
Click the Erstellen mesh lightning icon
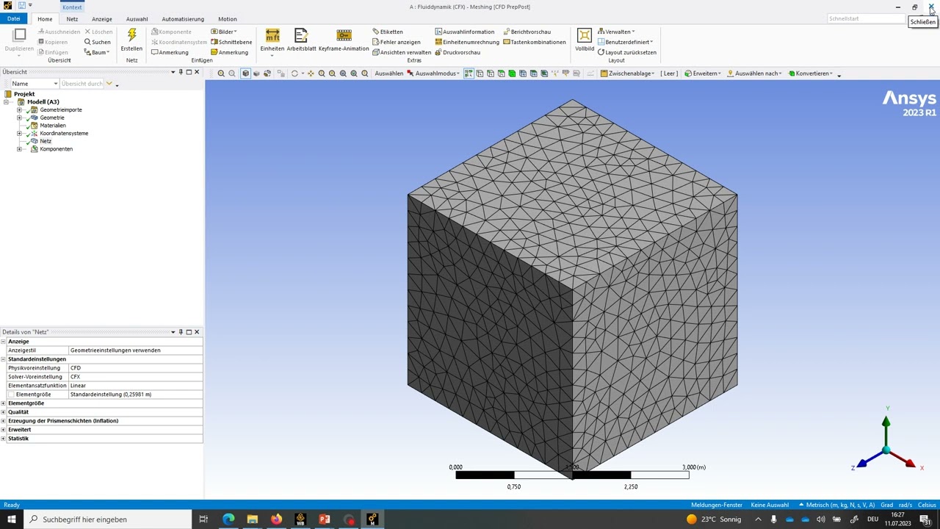click(132, 35)
